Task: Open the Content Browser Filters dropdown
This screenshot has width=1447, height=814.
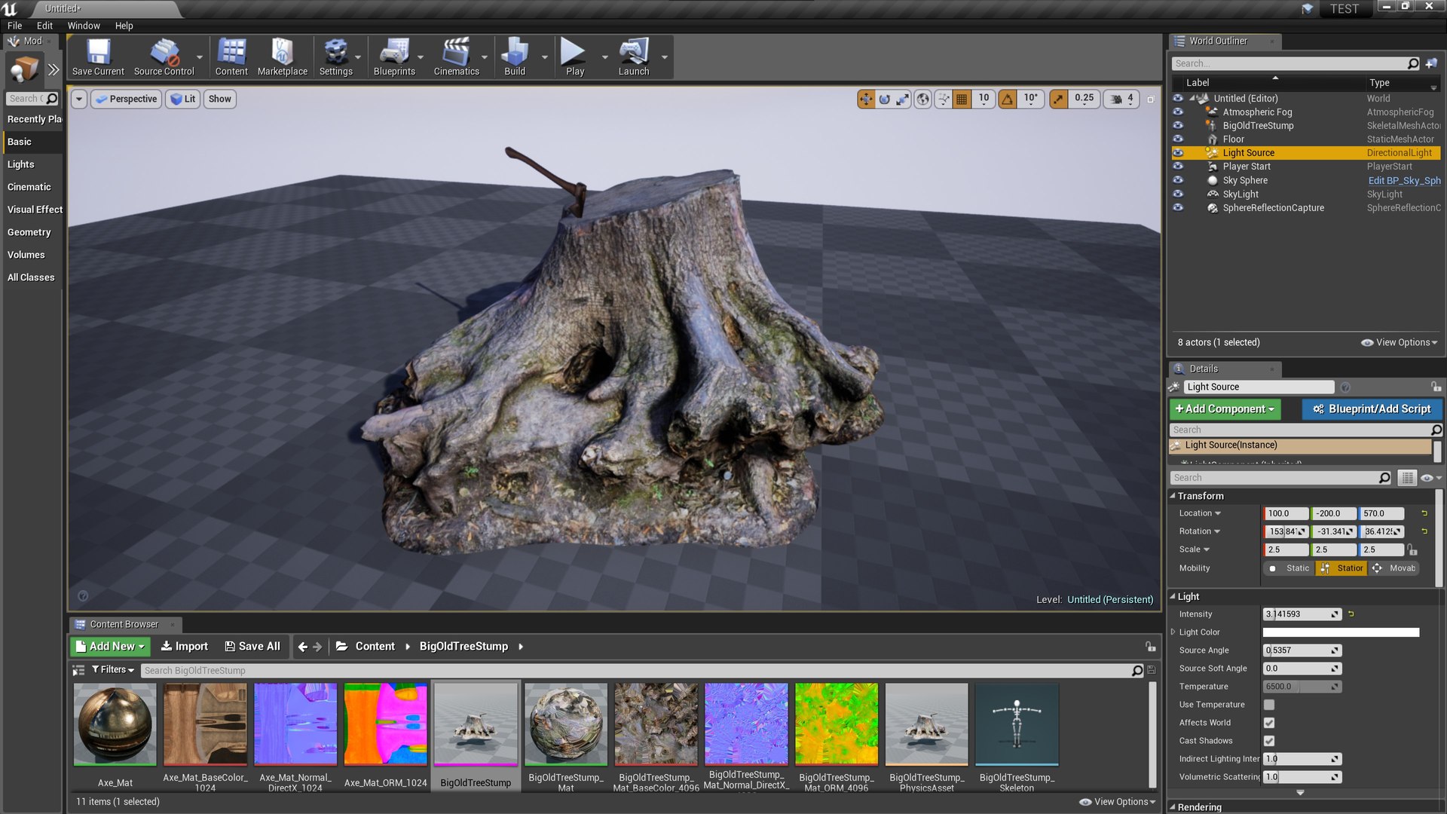Action: coord(113,670)
